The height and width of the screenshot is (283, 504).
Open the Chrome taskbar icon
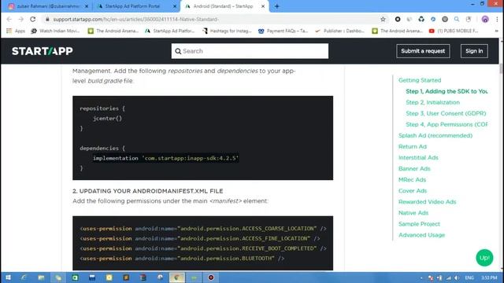pos(176,277)
